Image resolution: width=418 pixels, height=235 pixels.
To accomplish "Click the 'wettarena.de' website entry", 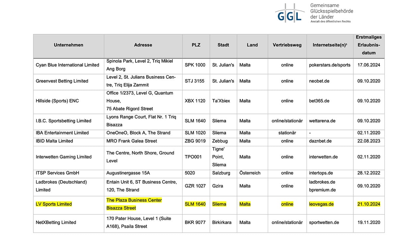I will click(322, 121).
